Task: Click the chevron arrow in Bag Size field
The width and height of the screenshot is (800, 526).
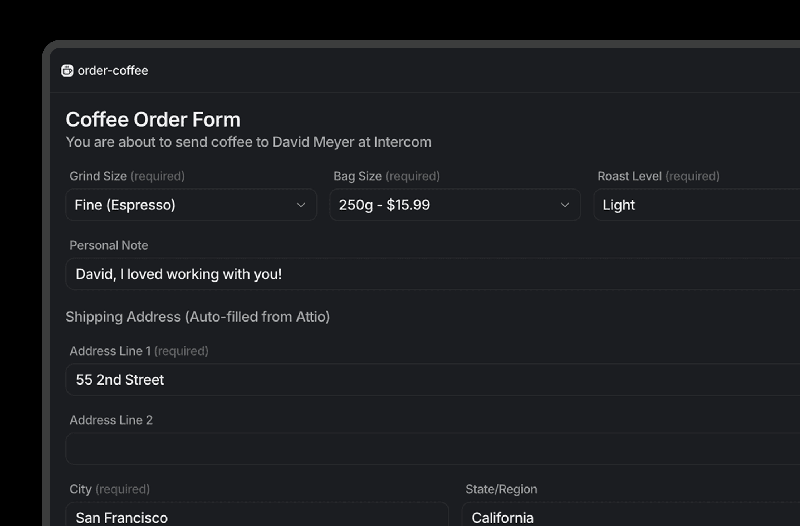Action: 565,205
